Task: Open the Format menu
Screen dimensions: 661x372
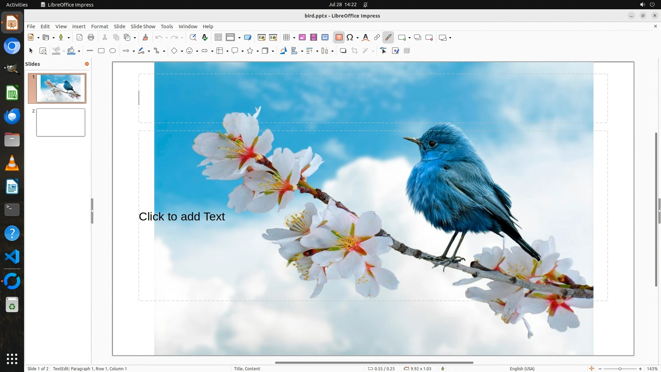Action: pyautogui.click(x=99, y=27)
